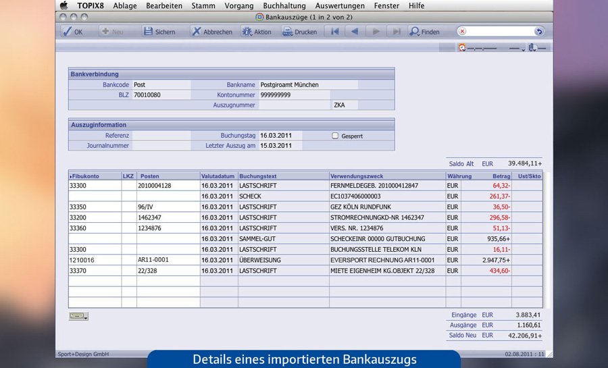The height and width of the screenshot is (368, 608).
Task: Open the keyboard icon dropdown below table
Action: pos(79,316)
